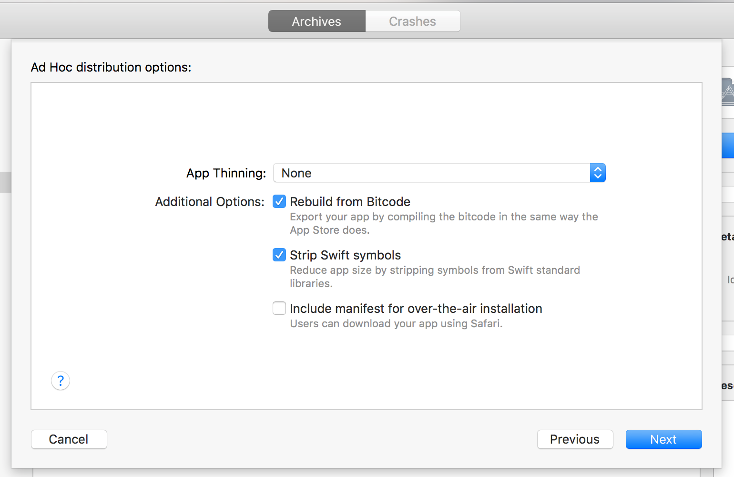
Task: Go back using the Previous button
Action: coord(575,439)
